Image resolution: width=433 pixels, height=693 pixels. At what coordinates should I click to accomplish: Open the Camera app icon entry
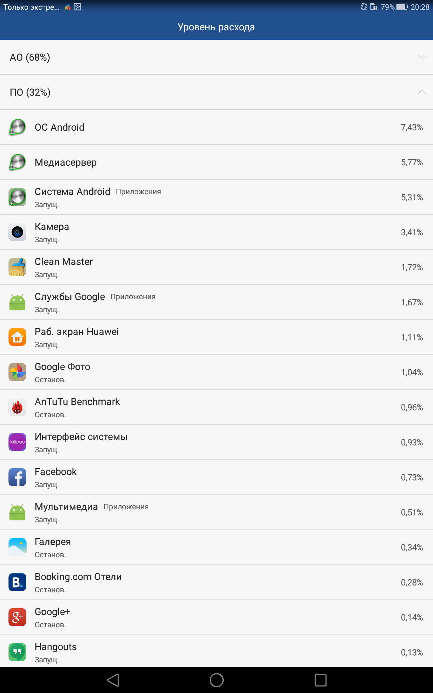(17, 232)
